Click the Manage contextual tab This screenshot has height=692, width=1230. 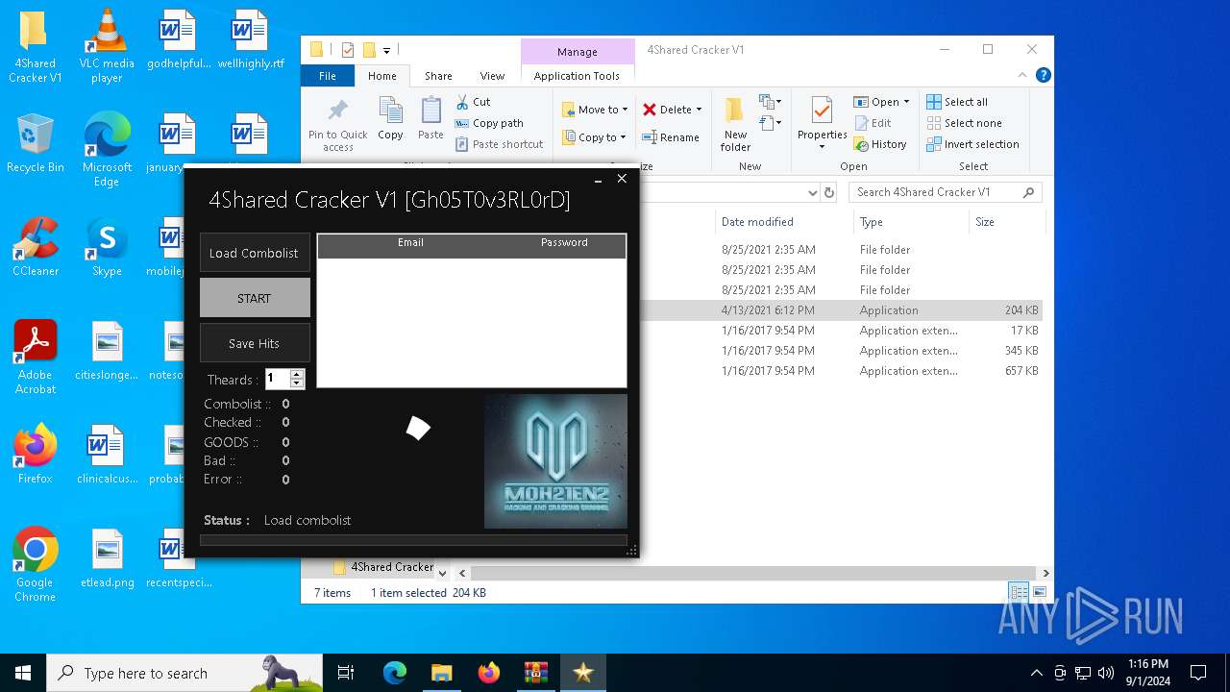(x=577, y=52)
